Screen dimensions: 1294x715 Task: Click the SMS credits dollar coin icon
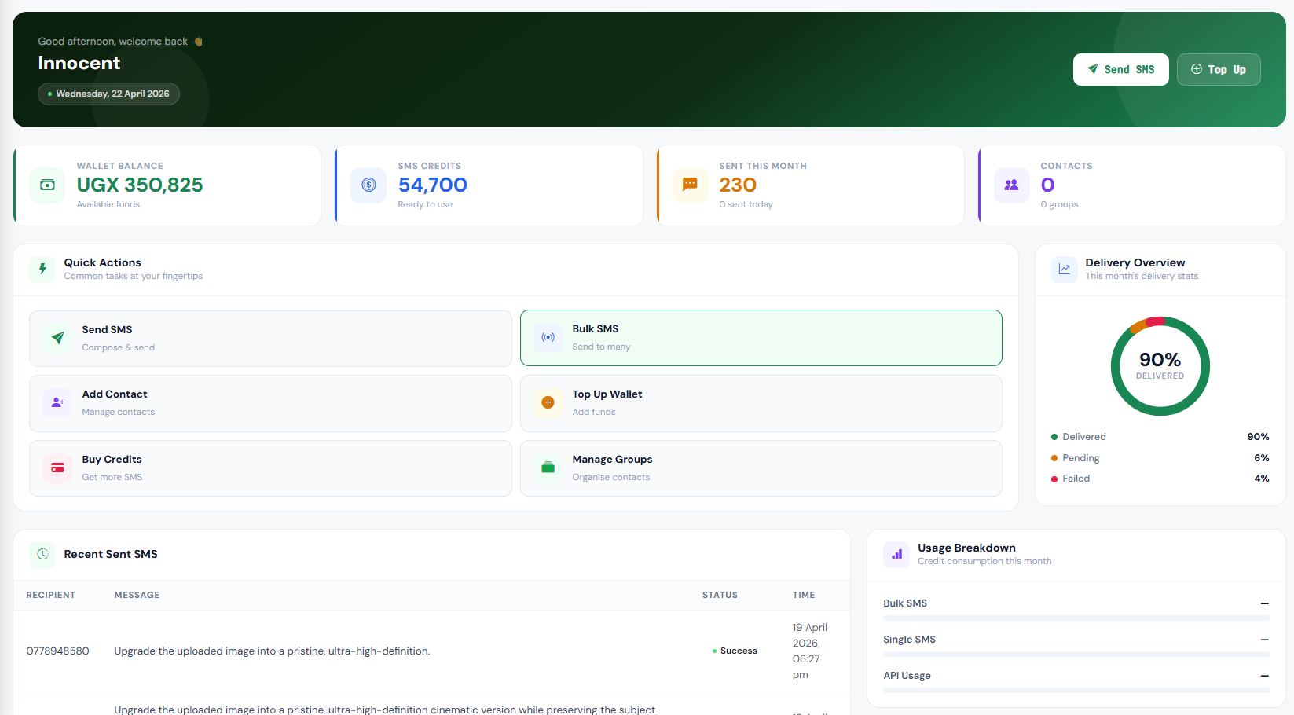(x=368, y=185)
